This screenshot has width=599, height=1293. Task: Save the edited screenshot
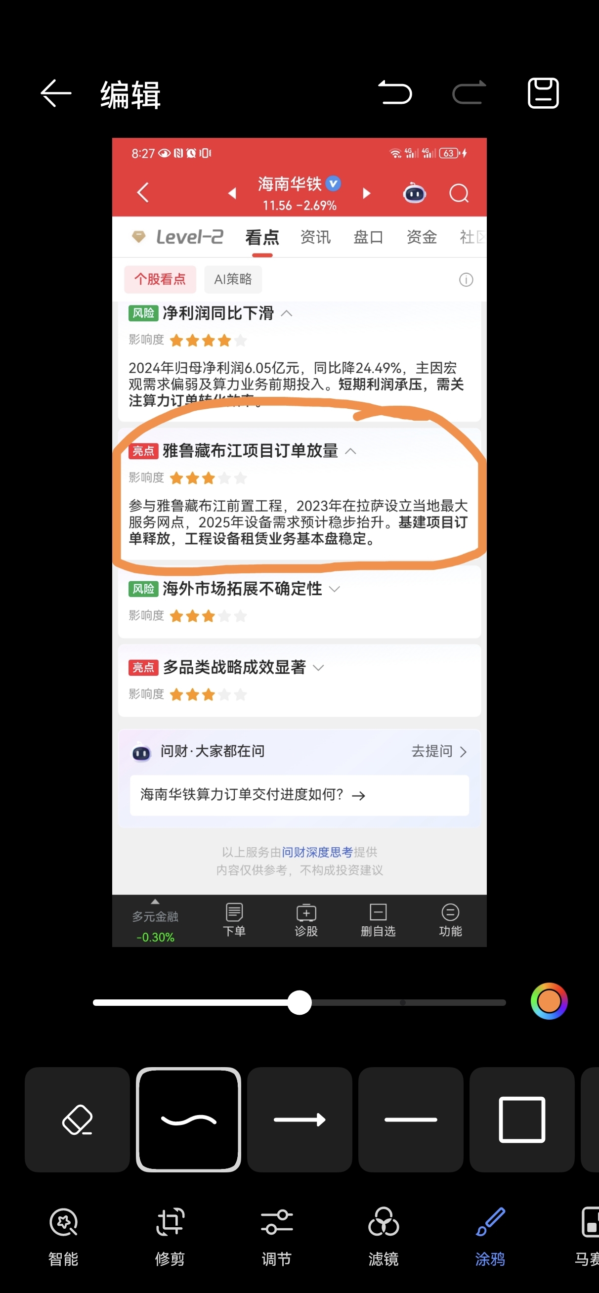(x=543, y=93)
